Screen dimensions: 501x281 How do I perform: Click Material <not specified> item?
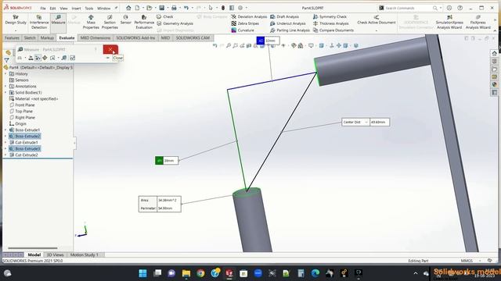pos(34,99)
